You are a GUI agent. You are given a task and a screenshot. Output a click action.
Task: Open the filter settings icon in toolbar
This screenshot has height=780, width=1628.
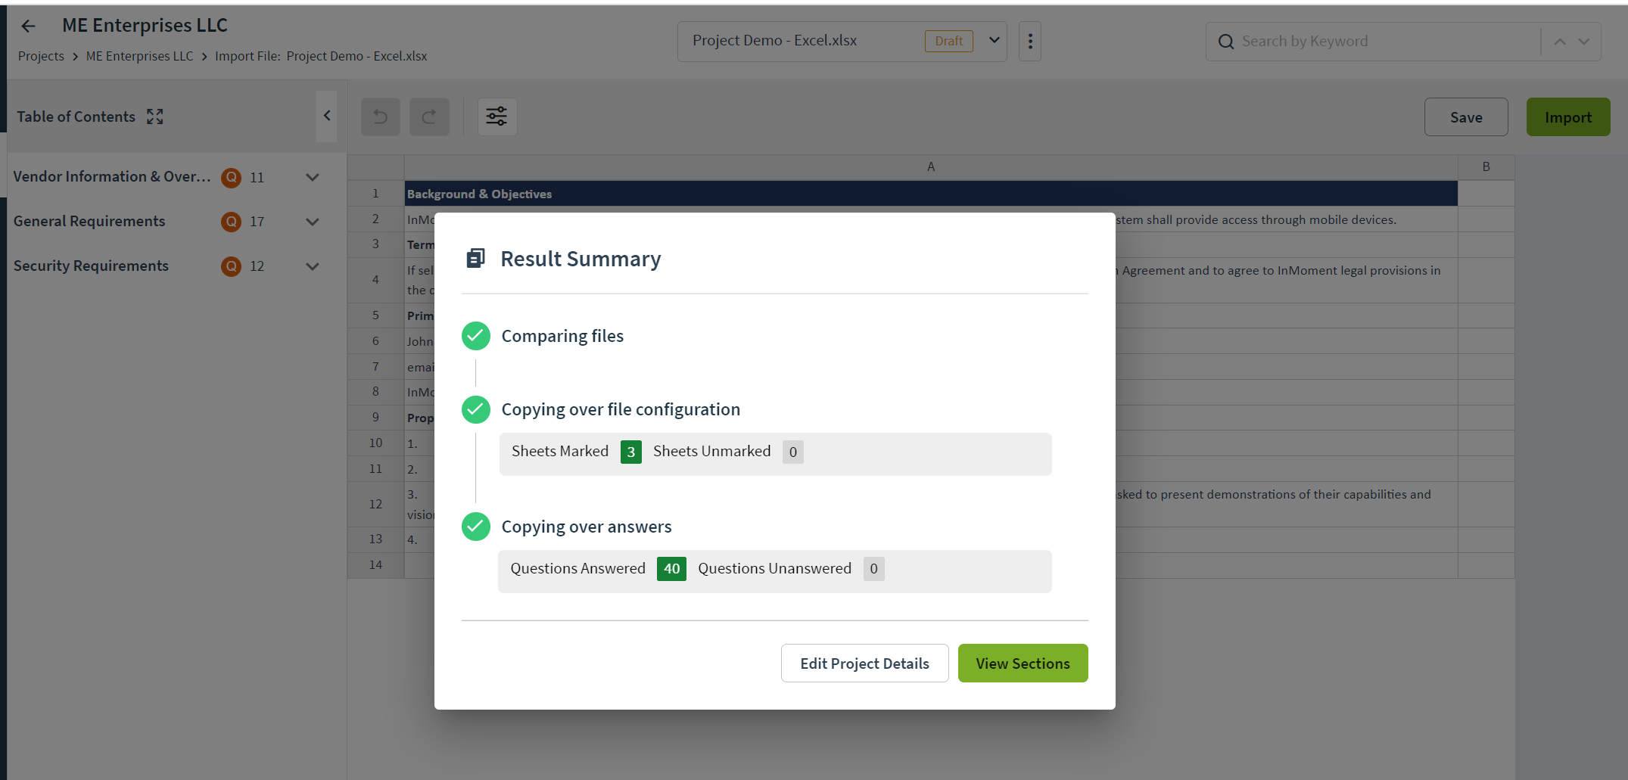pos(497,117)
